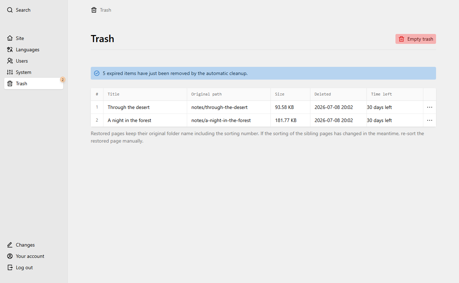
Task: Click the Site house icon
Action: click(10, 38)
